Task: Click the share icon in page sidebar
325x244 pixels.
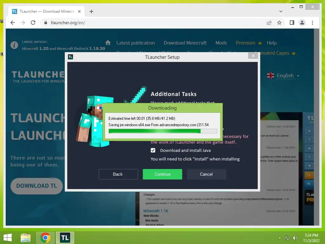Action: pyautogui.click(x=309, y=157)
